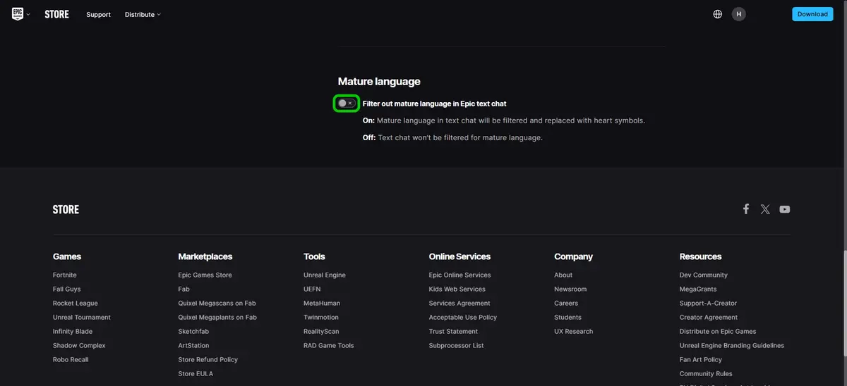Open the Community Rules link
The image size is (847, 386).
tap(706, 373)
